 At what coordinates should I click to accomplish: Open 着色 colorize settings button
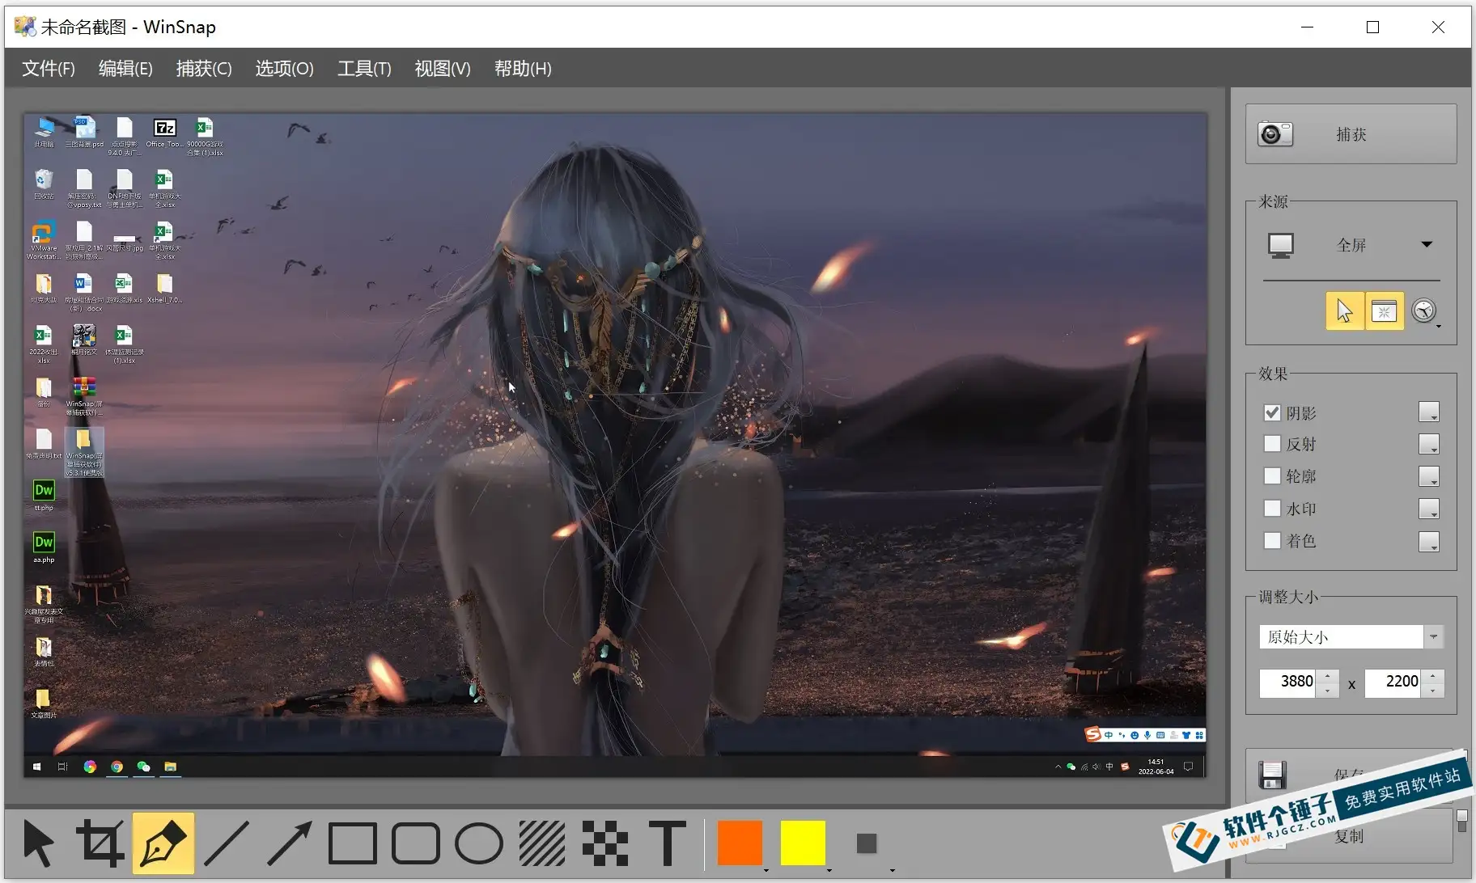tap(1429, 541)
